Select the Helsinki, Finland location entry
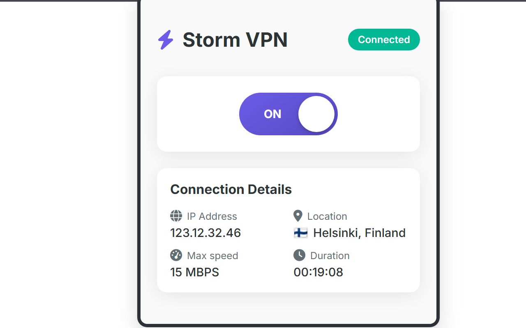 (x=359, y=233)
